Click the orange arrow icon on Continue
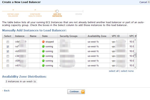The width and height of the screenshot is (150, 100). point(83,92)
